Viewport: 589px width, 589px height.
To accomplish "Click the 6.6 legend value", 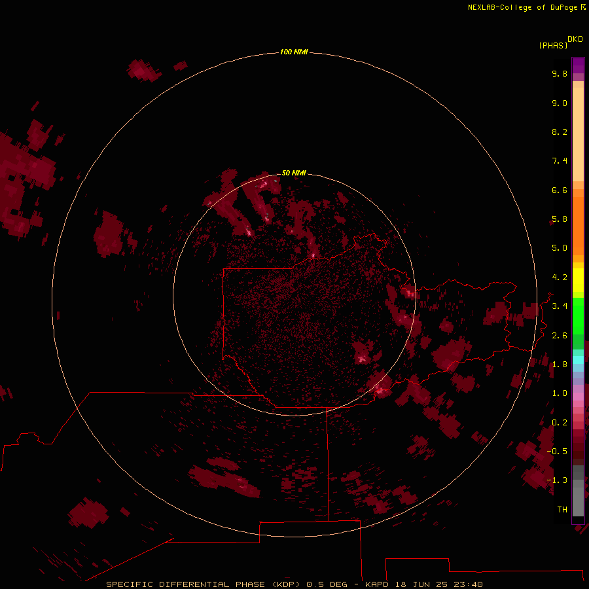I will click(x=560, y=190).
